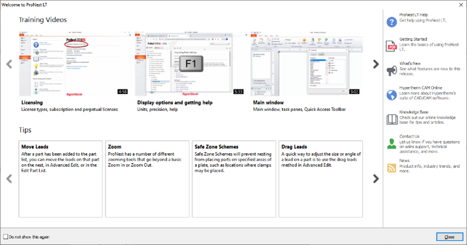Show next training videos with right arrow

[x=376, y=64]
